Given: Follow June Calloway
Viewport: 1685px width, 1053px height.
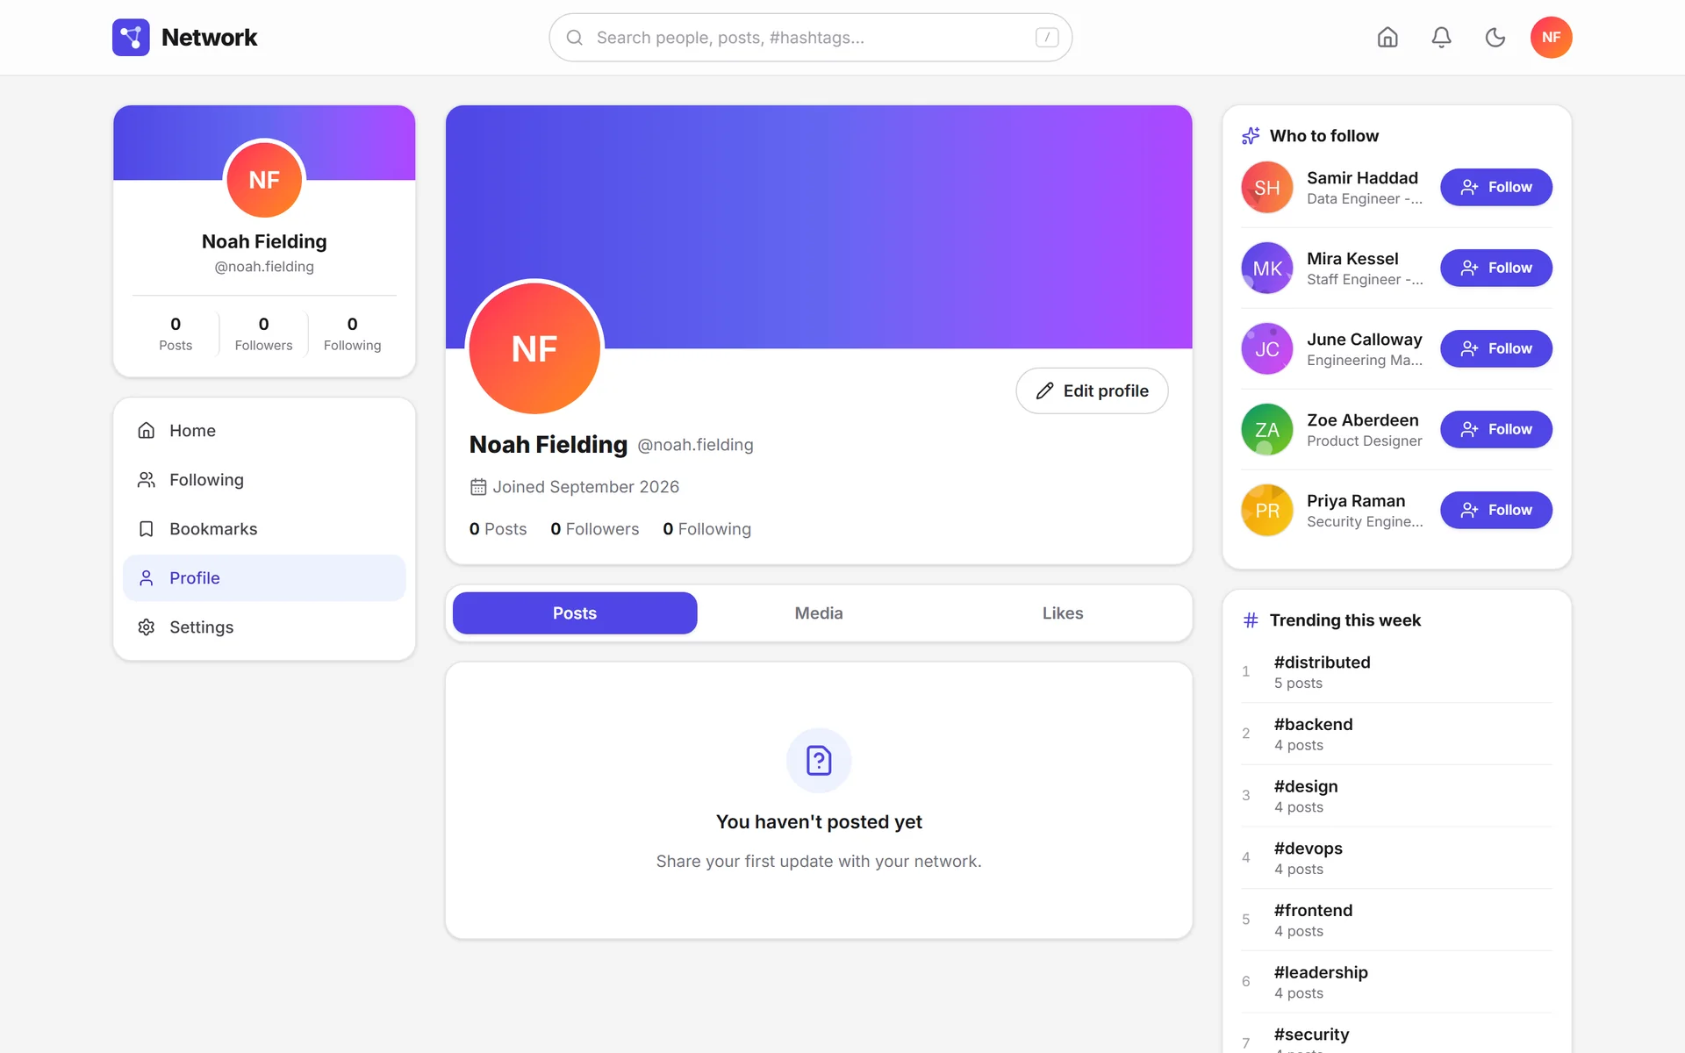Looking at the screenshot, I should 1496,349.
